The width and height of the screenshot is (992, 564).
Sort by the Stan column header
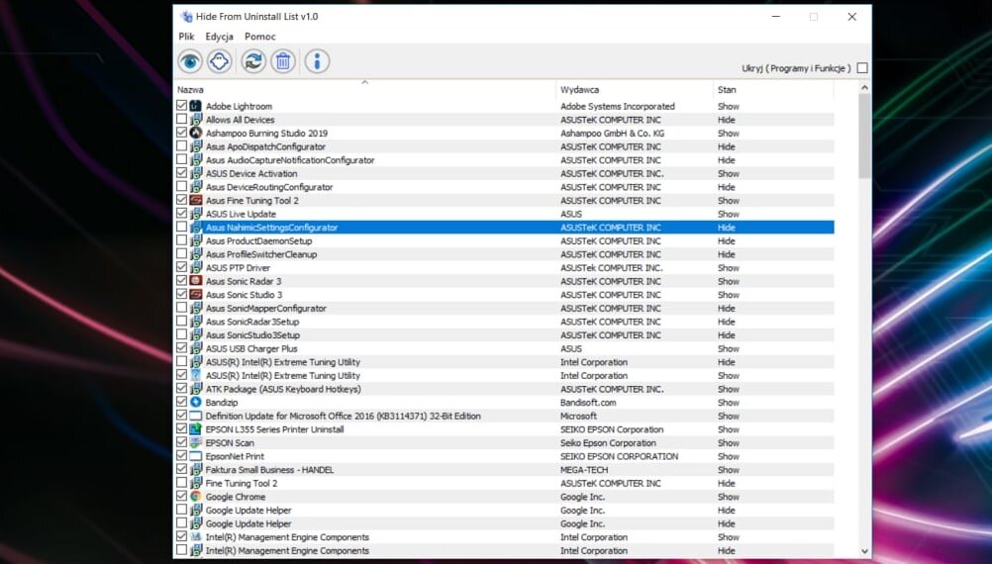[x=773, y=89]
